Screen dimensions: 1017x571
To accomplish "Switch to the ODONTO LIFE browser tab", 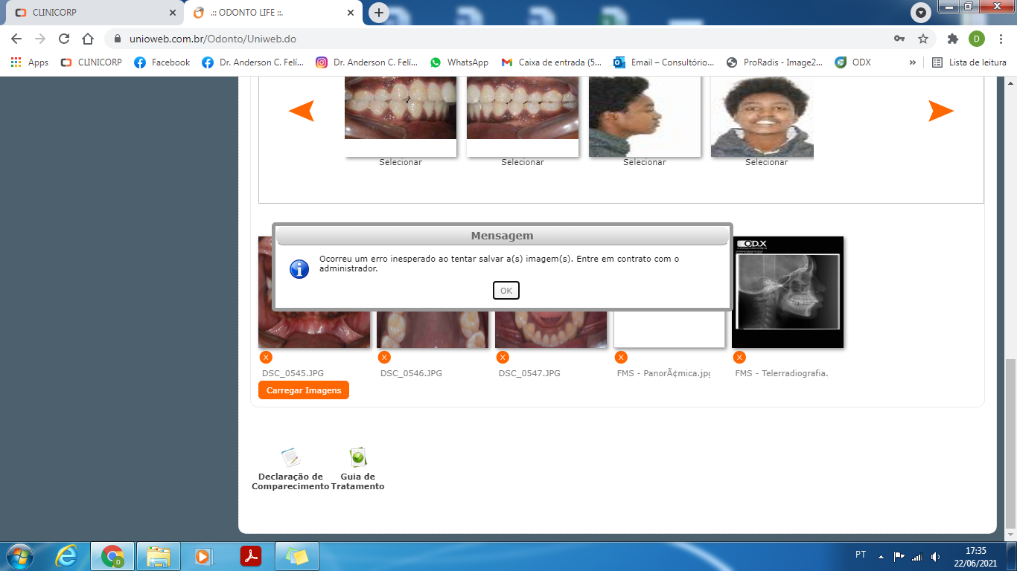I will point(273,13).
